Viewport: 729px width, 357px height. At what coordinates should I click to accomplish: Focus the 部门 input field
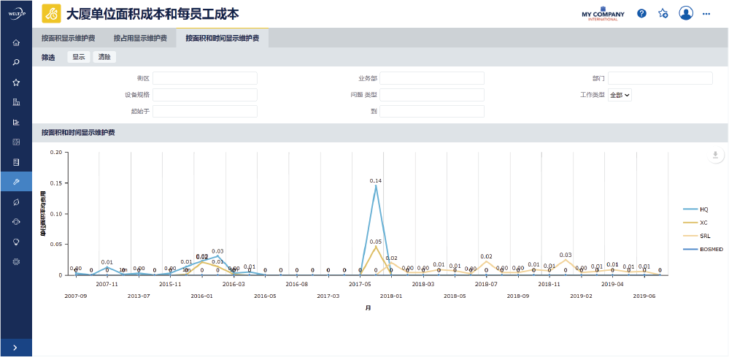pos(660,78)
